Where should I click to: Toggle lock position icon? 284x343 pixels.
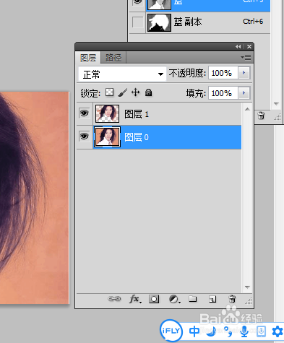pos(136,92)
